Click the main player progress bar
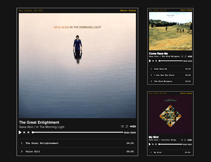The height and width of the screenshot is (162, 211). tap(78, 133)
